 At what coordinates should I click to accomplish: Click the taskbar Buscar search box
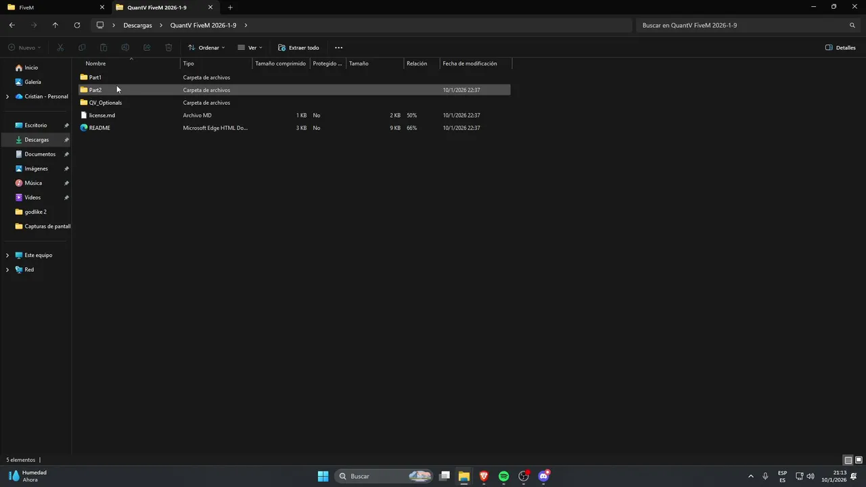tap(384, 476)
